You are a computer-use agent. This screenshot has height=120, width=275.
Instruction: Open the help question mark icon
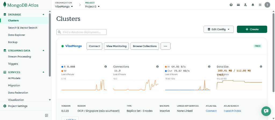(x=231, y=5)
